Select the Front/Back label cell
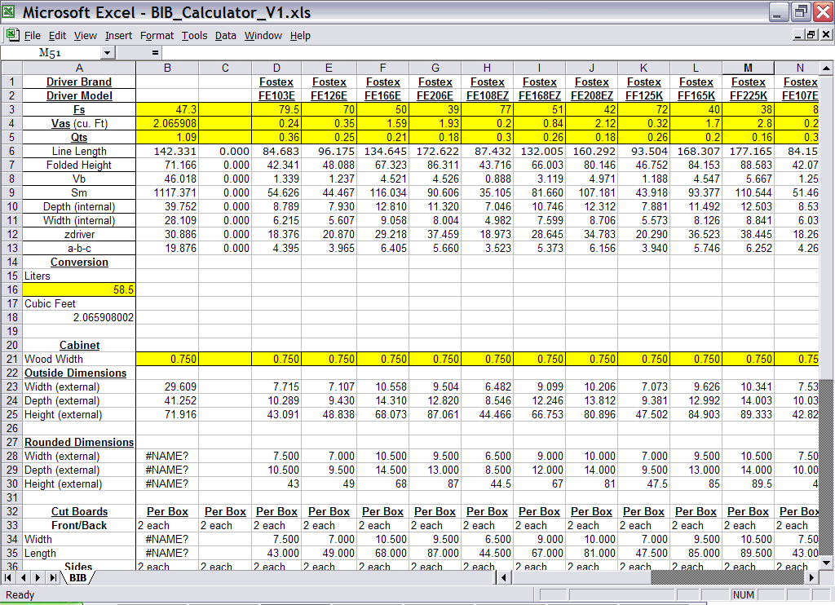Screen dimensions: 835x605 (x=79, y=525)
